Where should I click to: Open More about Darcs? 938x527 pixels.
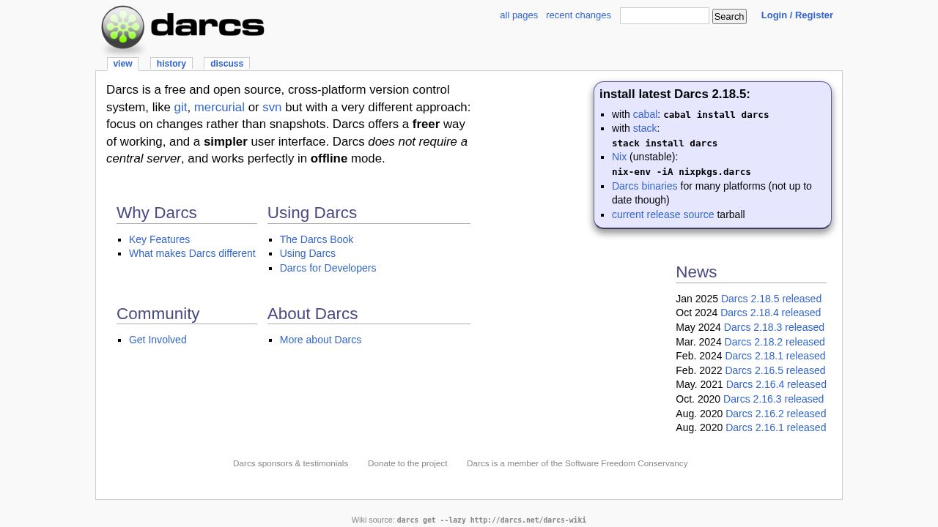coord(320,340)
